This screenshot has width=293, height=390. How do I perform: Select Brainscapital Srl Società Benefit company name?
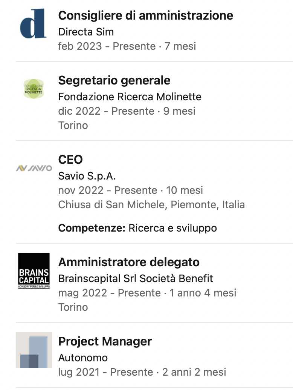coord(135,279)
